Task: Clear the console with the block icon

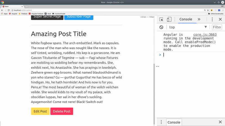Action: (161, 27)
